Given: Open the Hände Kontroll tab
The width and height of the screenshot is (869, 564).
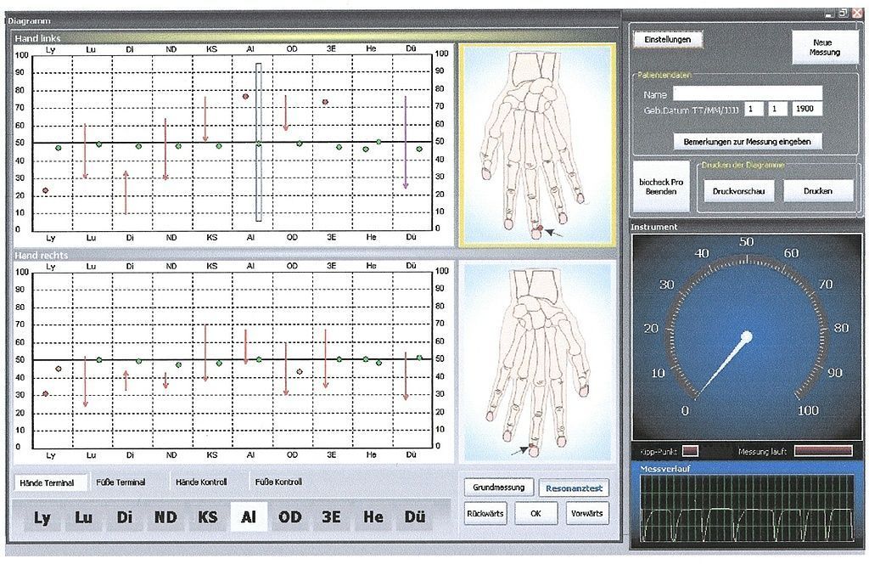Looking at the screenshot, I should point(201,482).
